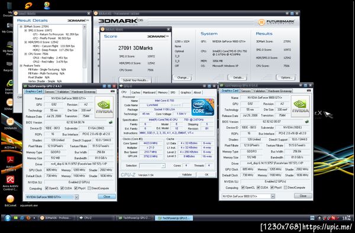Click the orange swirl desktop icon at the top

[28, 5]
